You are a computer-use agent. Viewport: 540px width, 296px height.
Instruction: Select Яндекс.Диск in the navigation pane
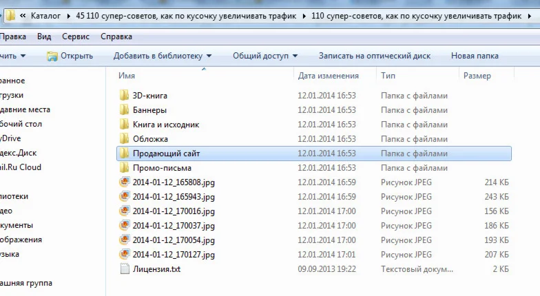click(x=18, y=153)
